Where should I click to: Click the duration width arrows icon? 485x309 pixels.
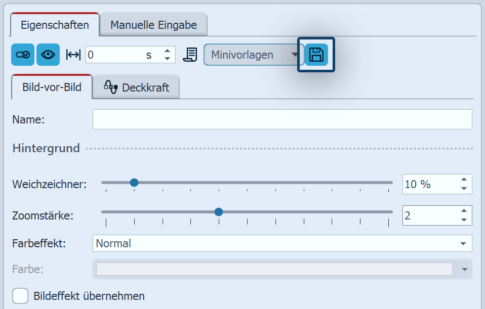[73, 55]
